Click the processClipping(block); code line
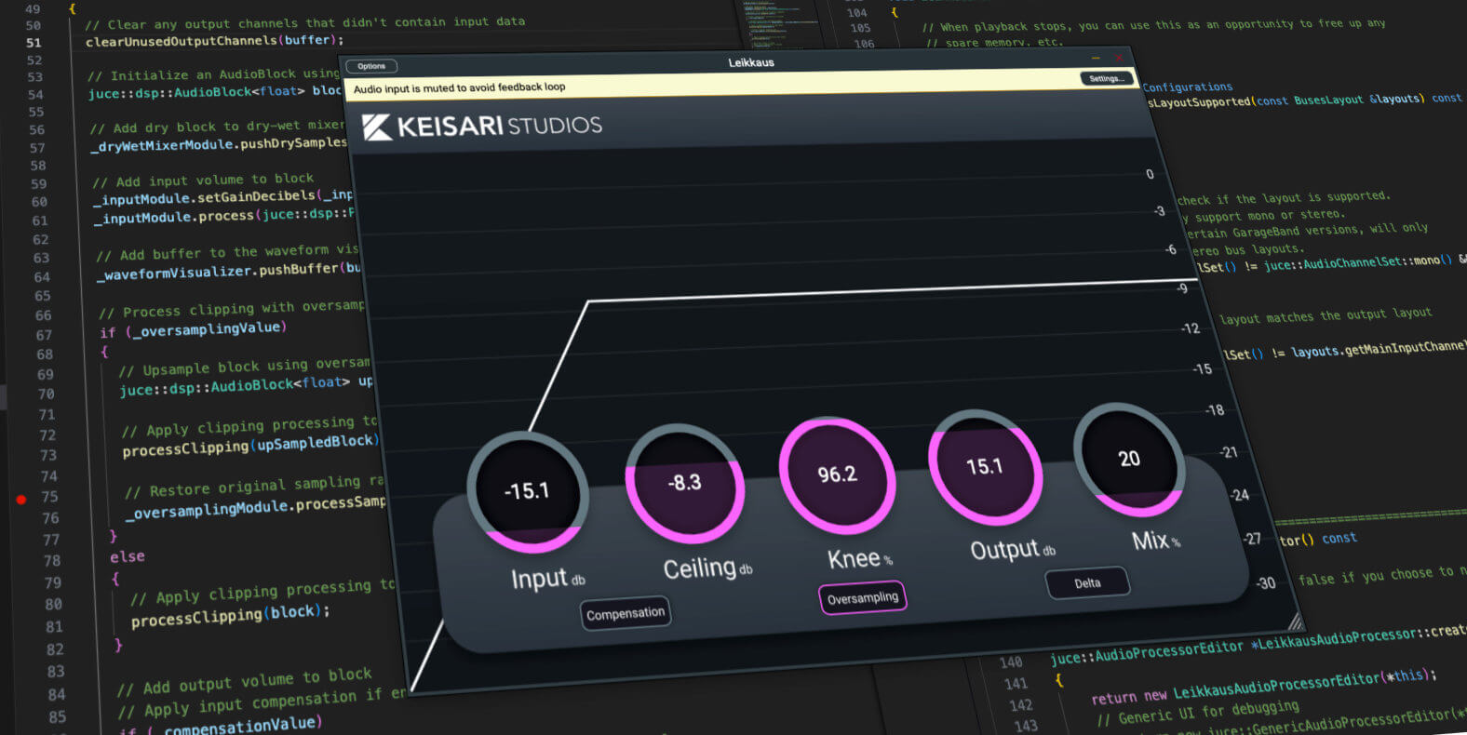Image resolution: width=1467 pixels, height=735 pixels. pos(230,614)
